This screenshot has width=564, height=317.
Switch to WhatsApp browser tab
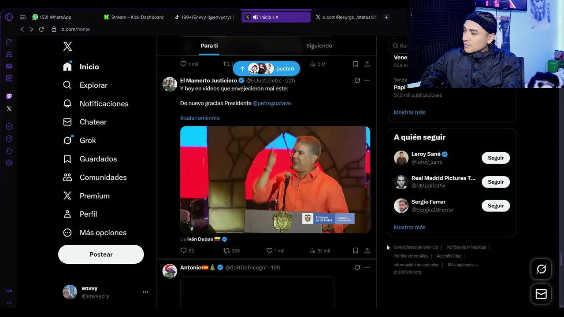pos(52,17)
